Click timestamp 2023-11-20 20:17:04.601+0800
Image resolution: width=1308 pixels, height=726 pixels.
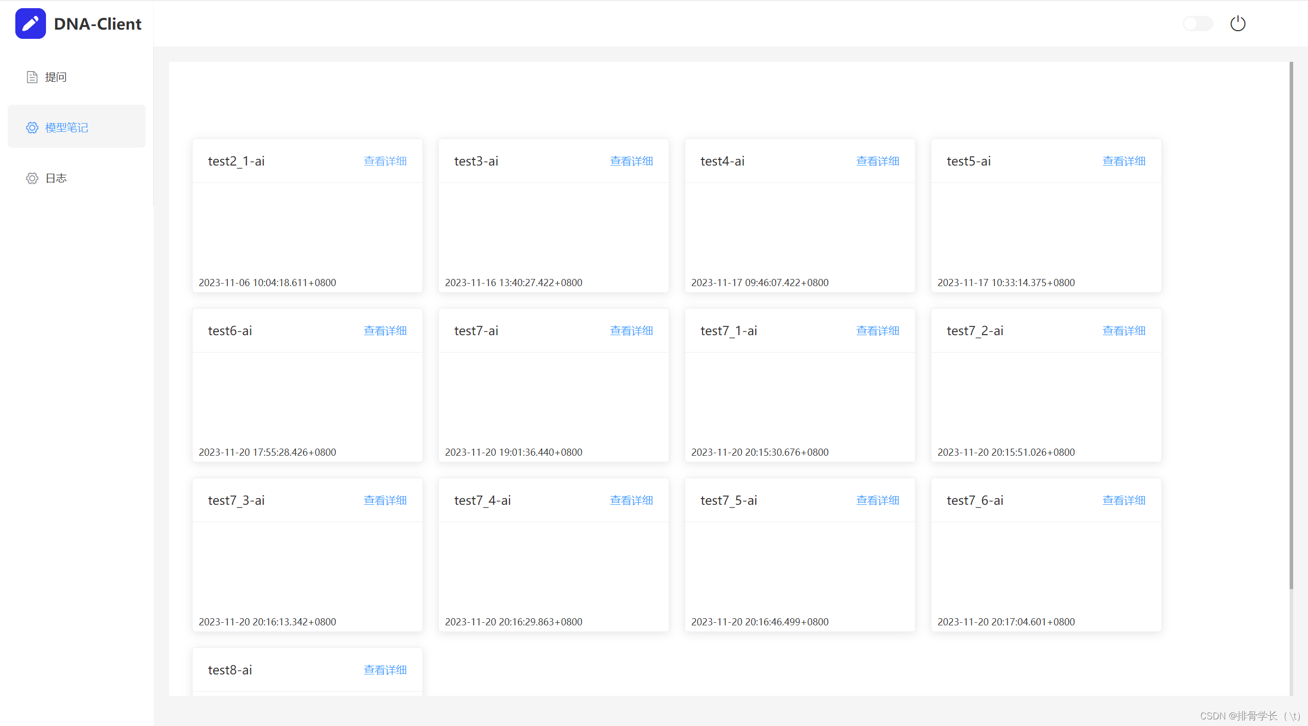(x=1006, y=622)
